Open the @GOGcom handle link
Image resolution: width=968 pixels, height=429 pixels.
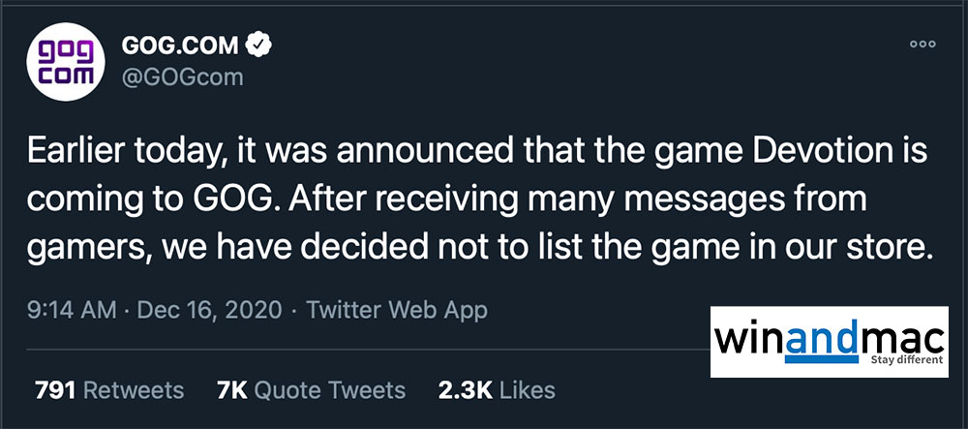click(x=181, y=77)
